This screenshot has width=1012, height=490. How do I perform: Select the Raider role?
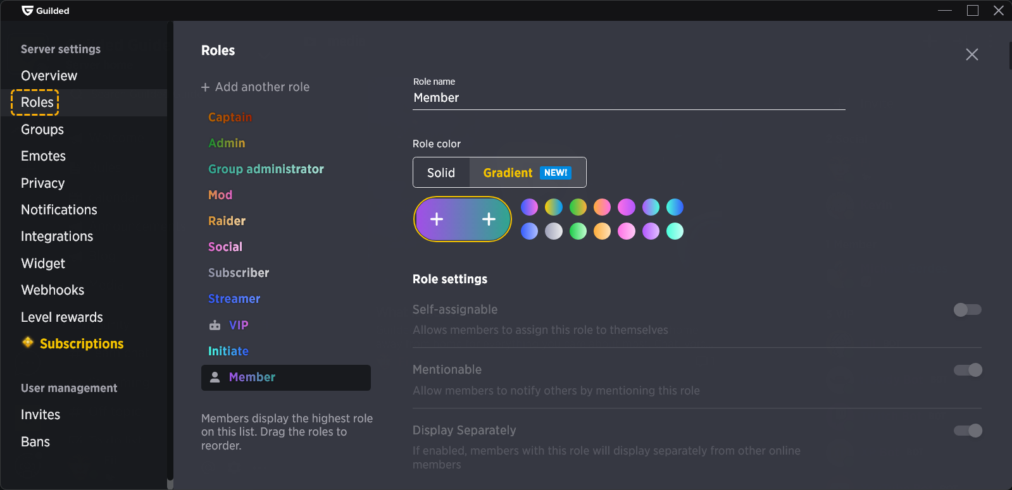click(x=227, y=221)
